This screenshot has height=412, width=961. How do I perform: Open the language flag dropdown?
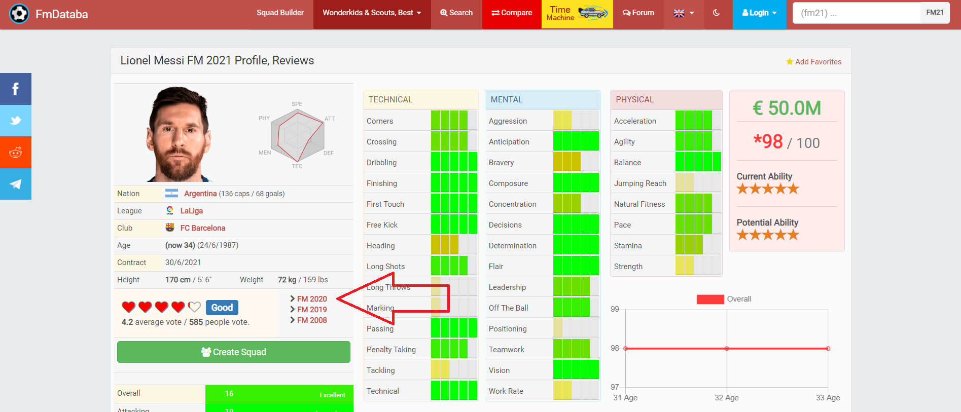[683, 13]
